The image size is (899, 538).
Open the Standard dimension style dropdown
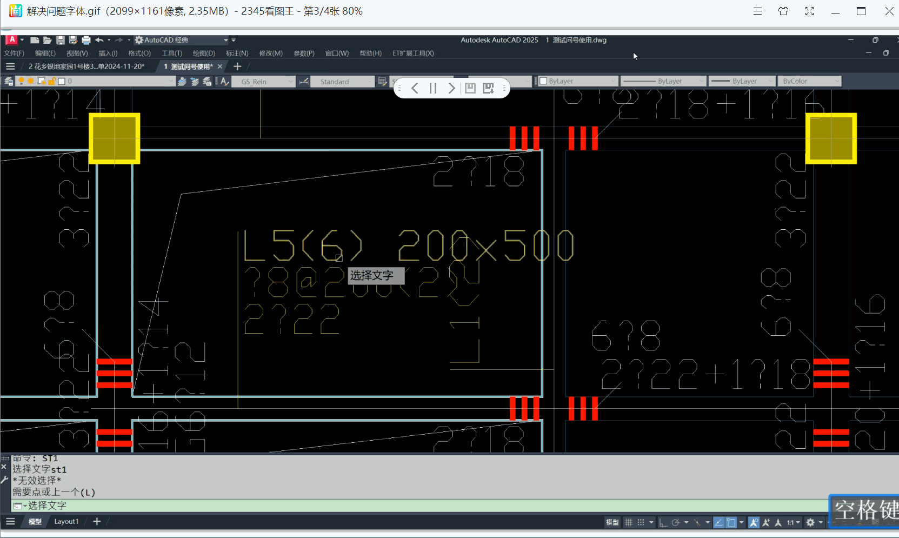pos(370,81)
